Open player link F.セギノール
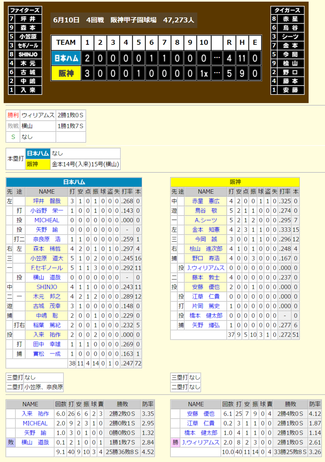Image resolution: width=325 pixels, height=462 pixels. pyautogui.click(x=47, y=268)
